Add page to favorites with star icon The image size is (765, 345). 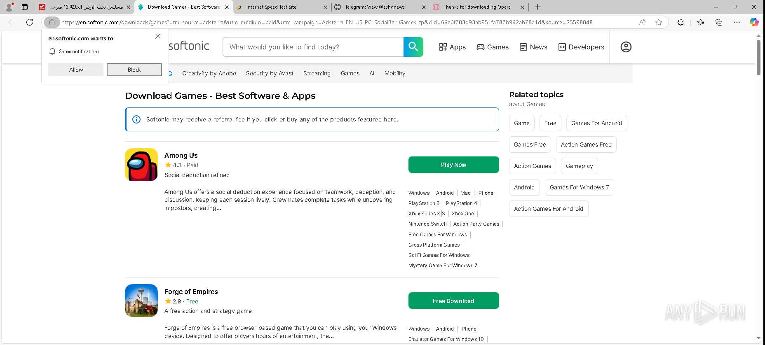659,22
